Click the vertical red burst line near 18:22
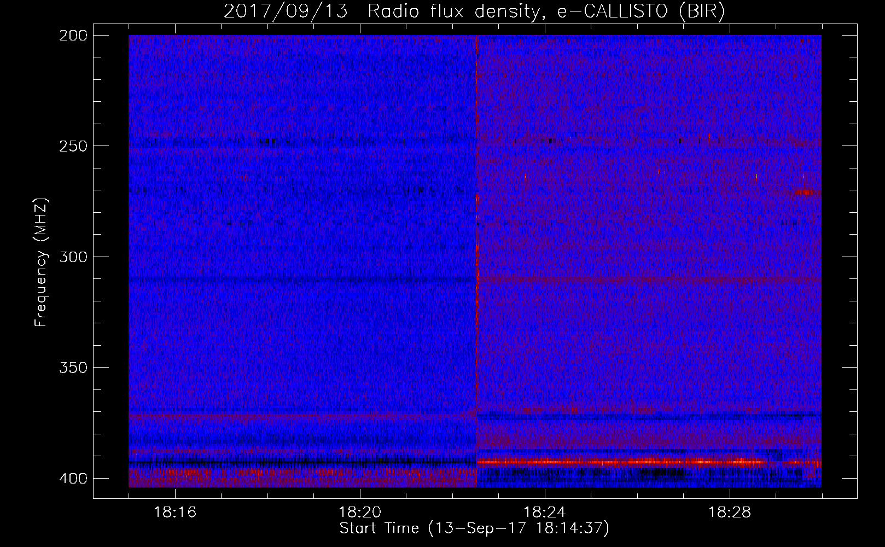This screenshot has width=885, height=547. point(477,261)
